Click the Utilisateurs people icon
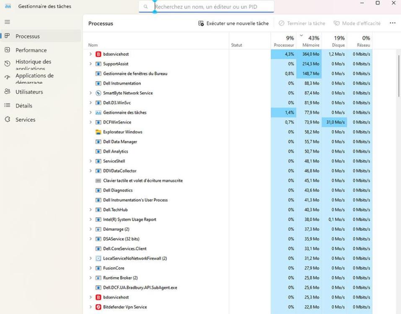 [7, 92]
